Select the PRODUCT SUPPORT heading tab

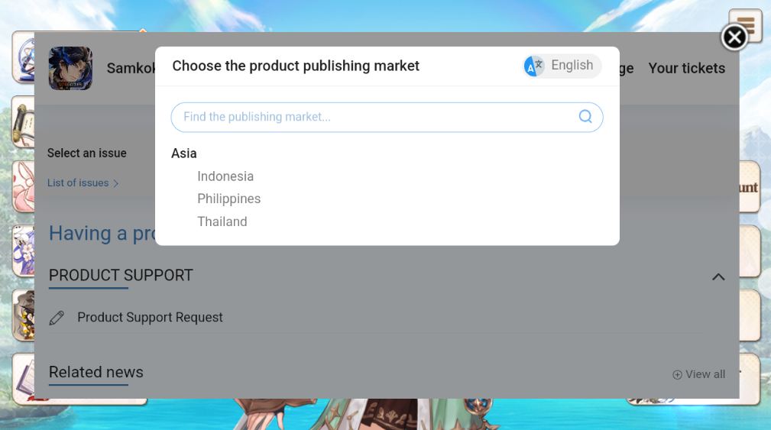point(121,275)
